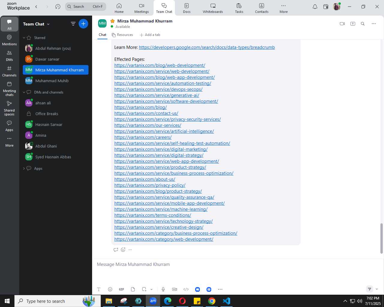Open the Office Breaks channel
This screenshot has width=384, height=307.
55,114
